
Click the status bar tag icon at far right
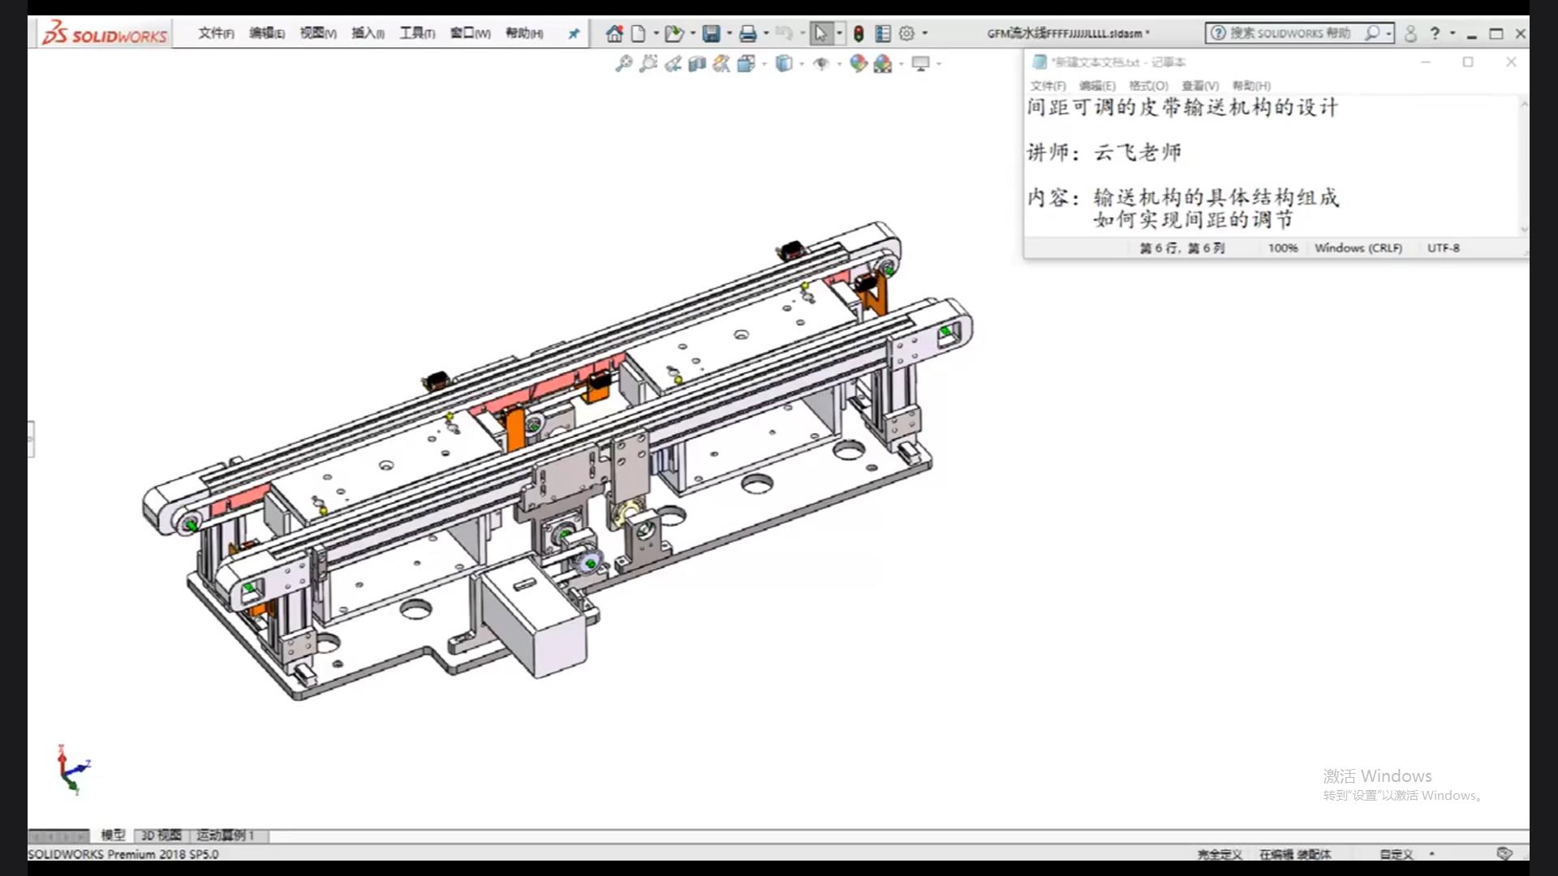[1504, 853]
